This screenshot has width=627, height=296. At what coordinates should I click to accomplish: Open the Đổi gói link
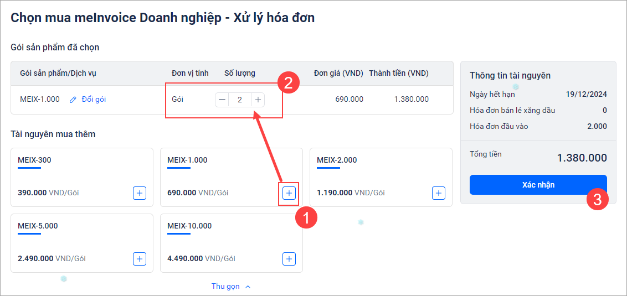(94, 100)
